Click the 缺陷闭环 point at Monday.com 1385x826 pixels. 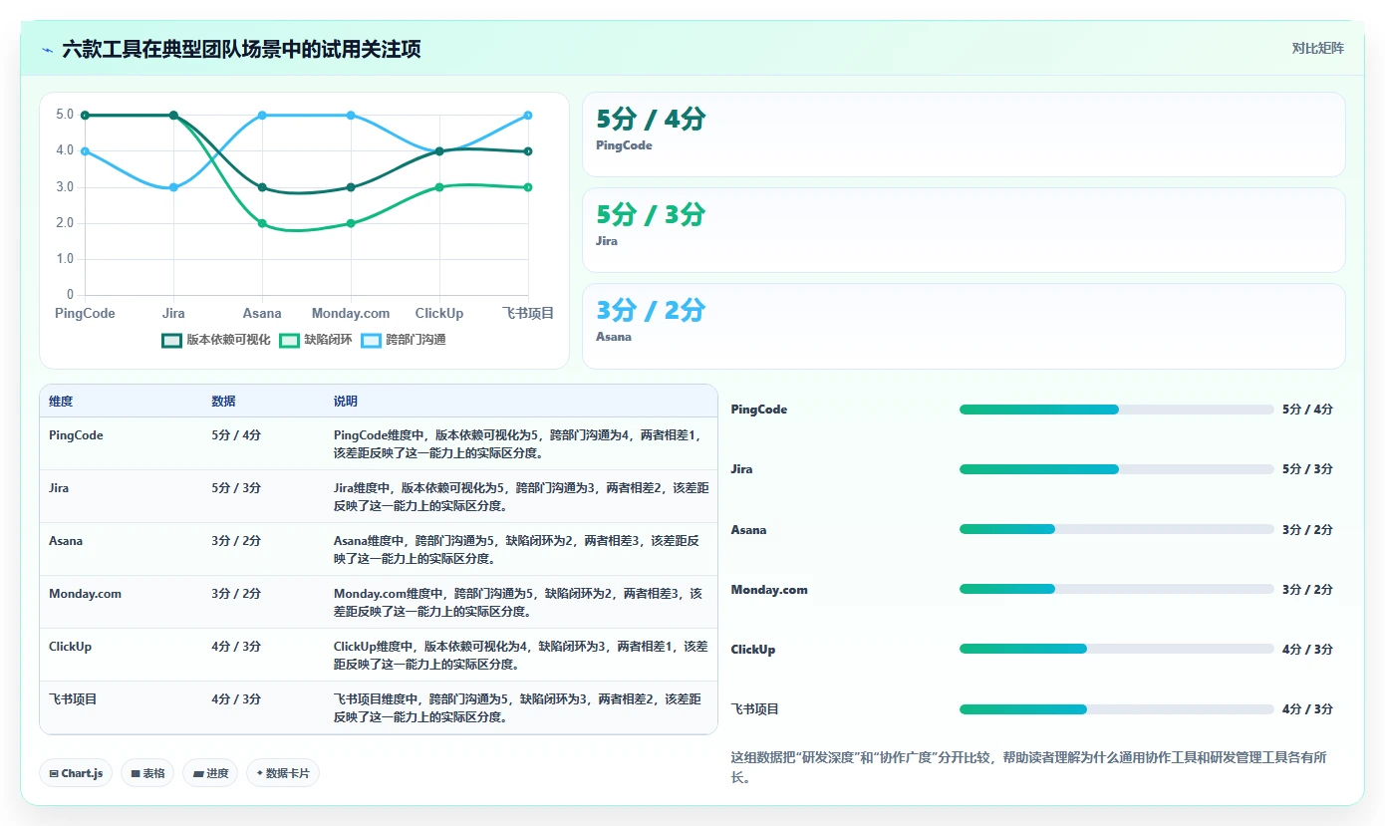(x=351, y=223)
